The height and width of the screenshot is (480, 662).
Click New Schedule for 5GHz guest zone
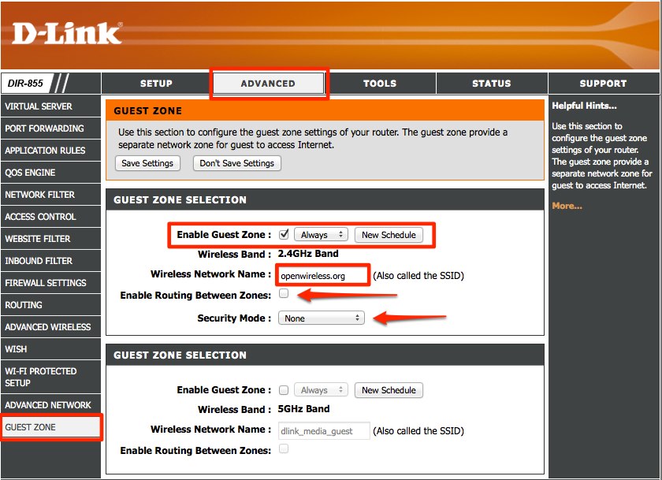coord(389,390)
